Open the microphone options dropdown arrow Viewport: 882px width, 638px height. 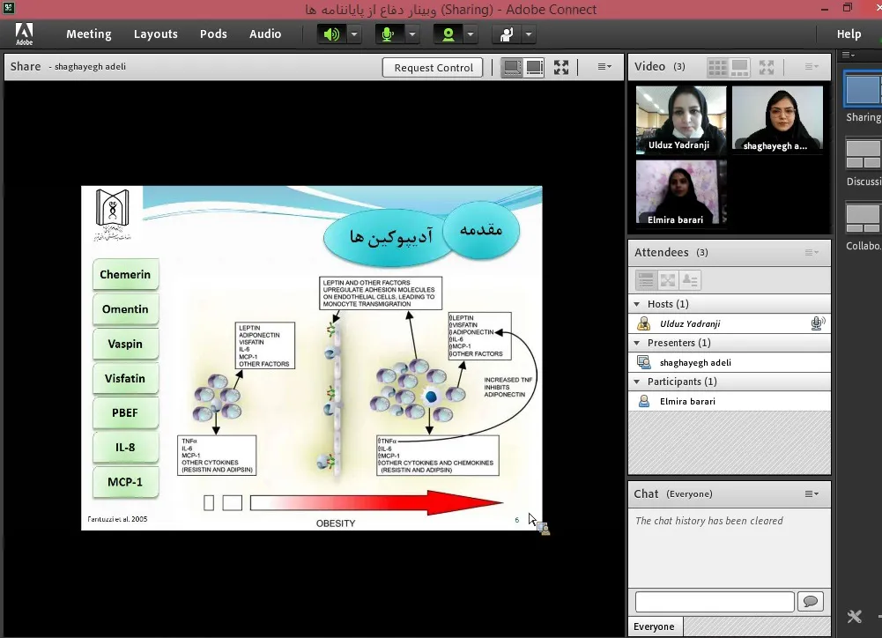pyautogui.click(x=411, y=34)
